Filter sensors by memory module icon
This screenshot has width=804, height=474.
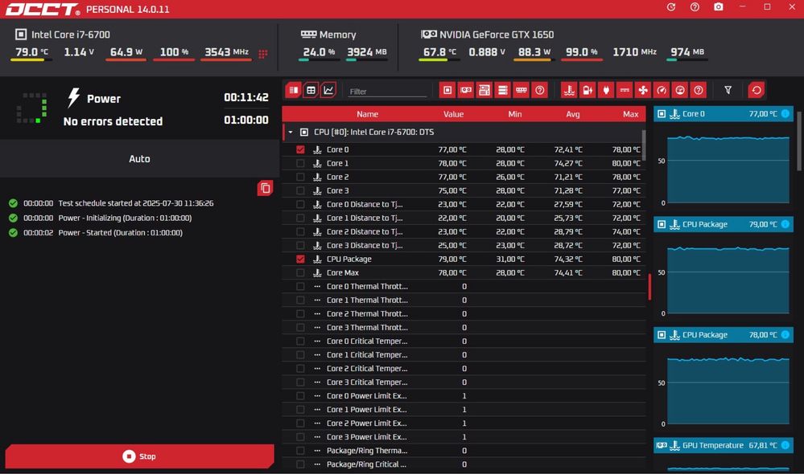click(x=522, y=90)
